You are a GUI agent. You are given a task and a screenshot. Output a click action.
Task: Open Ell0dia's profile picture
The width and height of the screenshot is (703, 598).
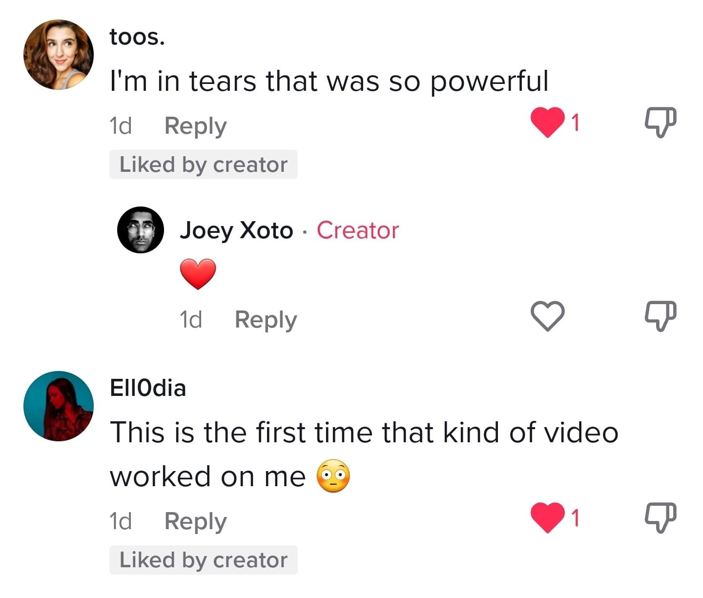coord(59,406)
